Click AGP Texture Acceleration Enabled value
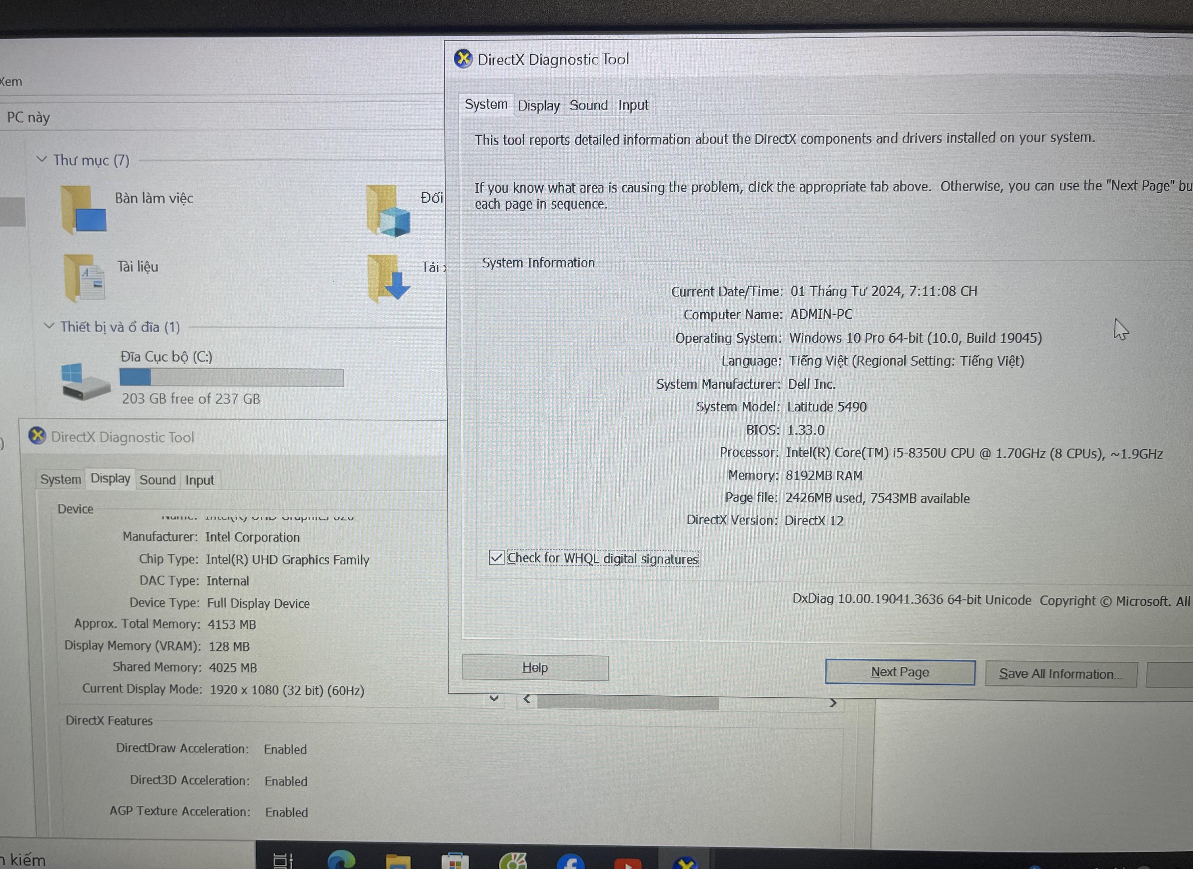Viewport: 1193px width, 869px height. (287, 812)
